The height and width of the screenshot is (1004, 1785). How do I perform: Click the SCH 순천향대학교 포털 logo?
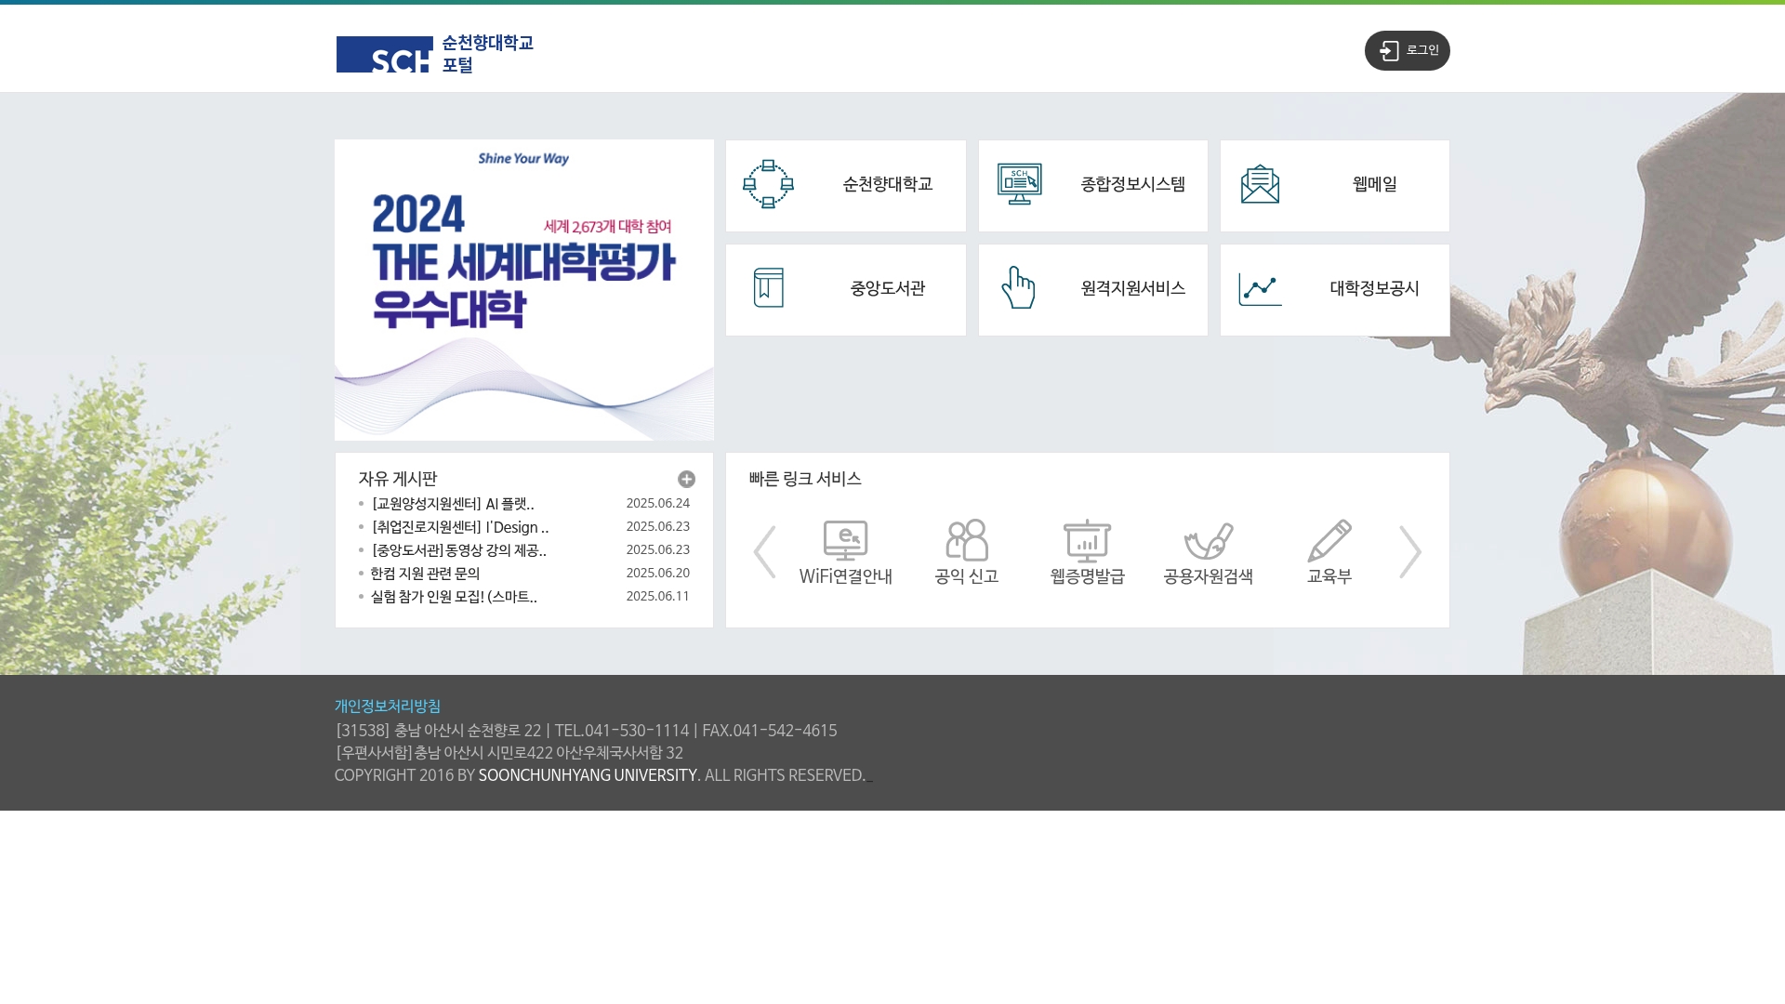[x=435, y=54]
